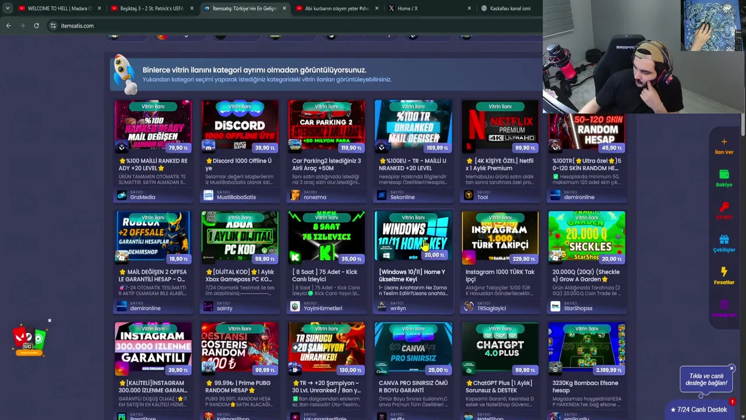Click the floating UC promo icon

(x=29, y=340)
